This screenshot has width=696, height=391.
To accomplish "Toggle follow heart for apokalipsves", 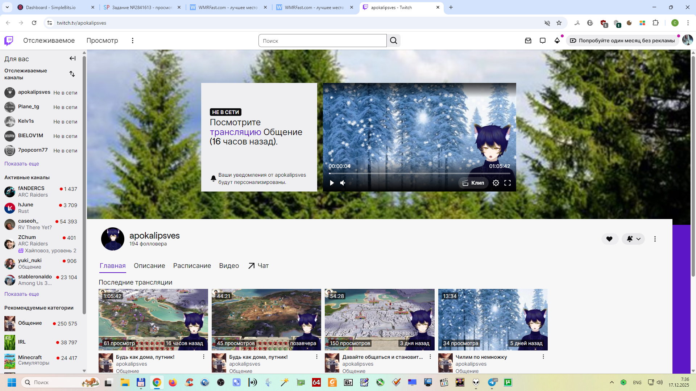I will tap(609, 239).
